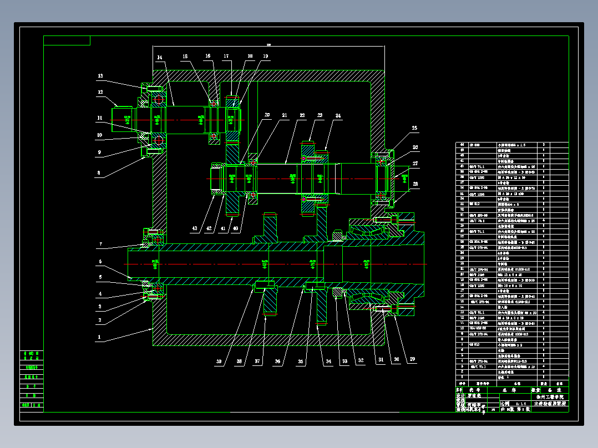Click the 代号 header in title block
Image resolution: width=598 pixels, height=448 pixels.
[x=475, y=390]
